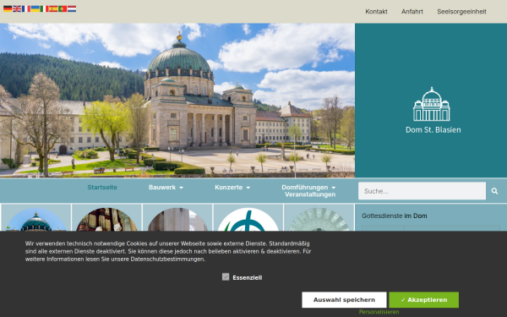Open the Bauwerk menu label

coord(162,188)
